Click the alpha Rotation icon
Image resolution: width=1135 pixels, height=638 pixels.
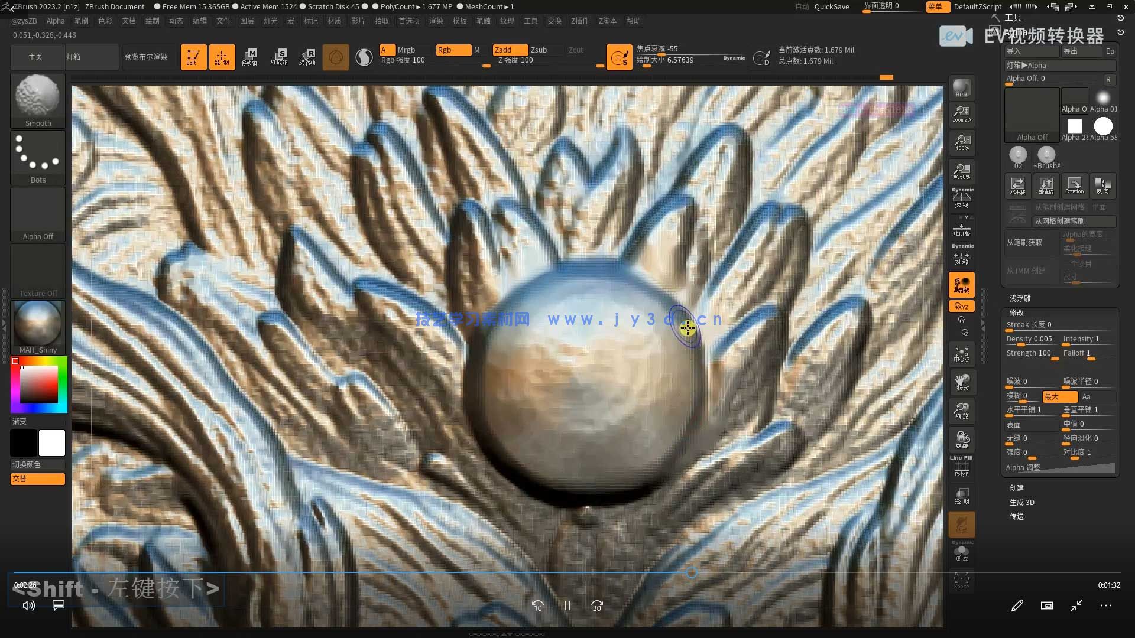pyautogui.click(x=1074, y=186)
